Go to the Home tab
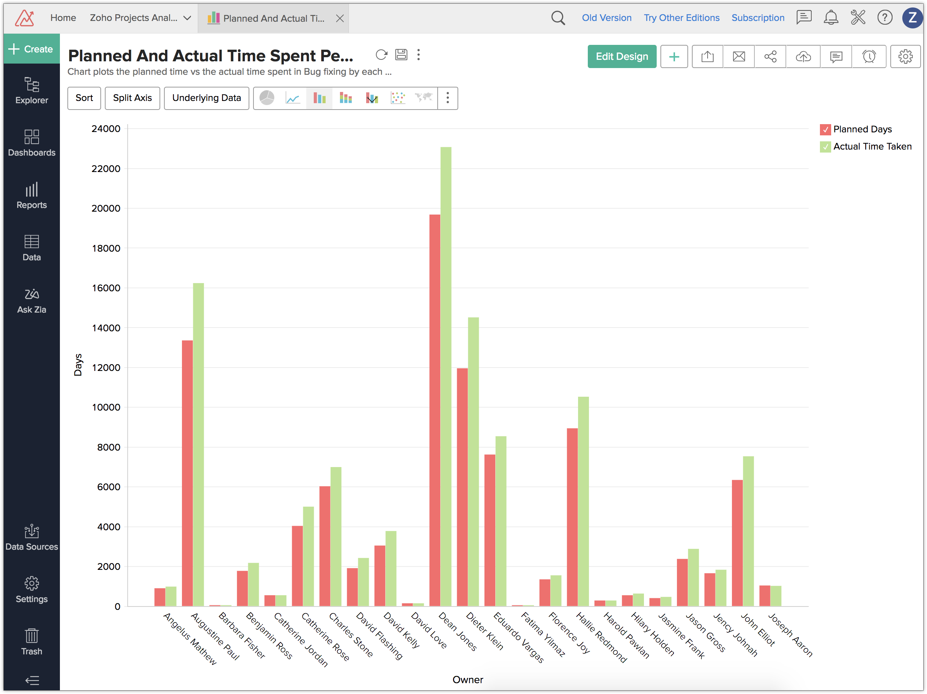This screenshot has width=927, height=694. (x=63, y=18)
